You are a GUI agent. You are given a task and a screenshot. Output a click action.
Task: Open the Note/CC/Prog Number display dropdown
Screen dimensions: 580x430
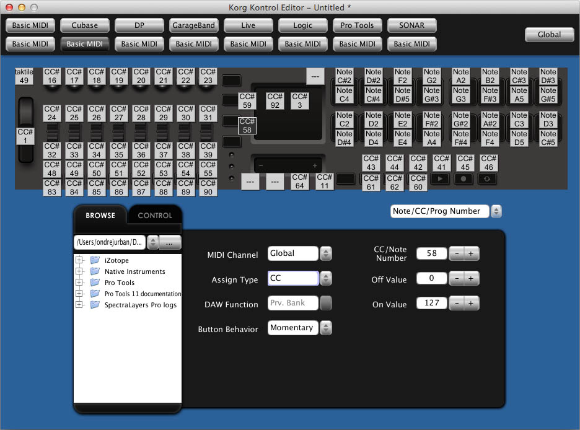(496, 211)
